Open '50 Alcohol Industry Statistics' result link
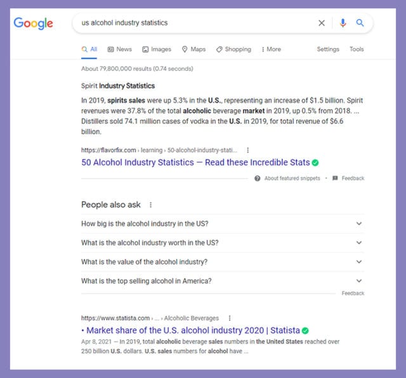406x378 pixels. tap(195, 162)
